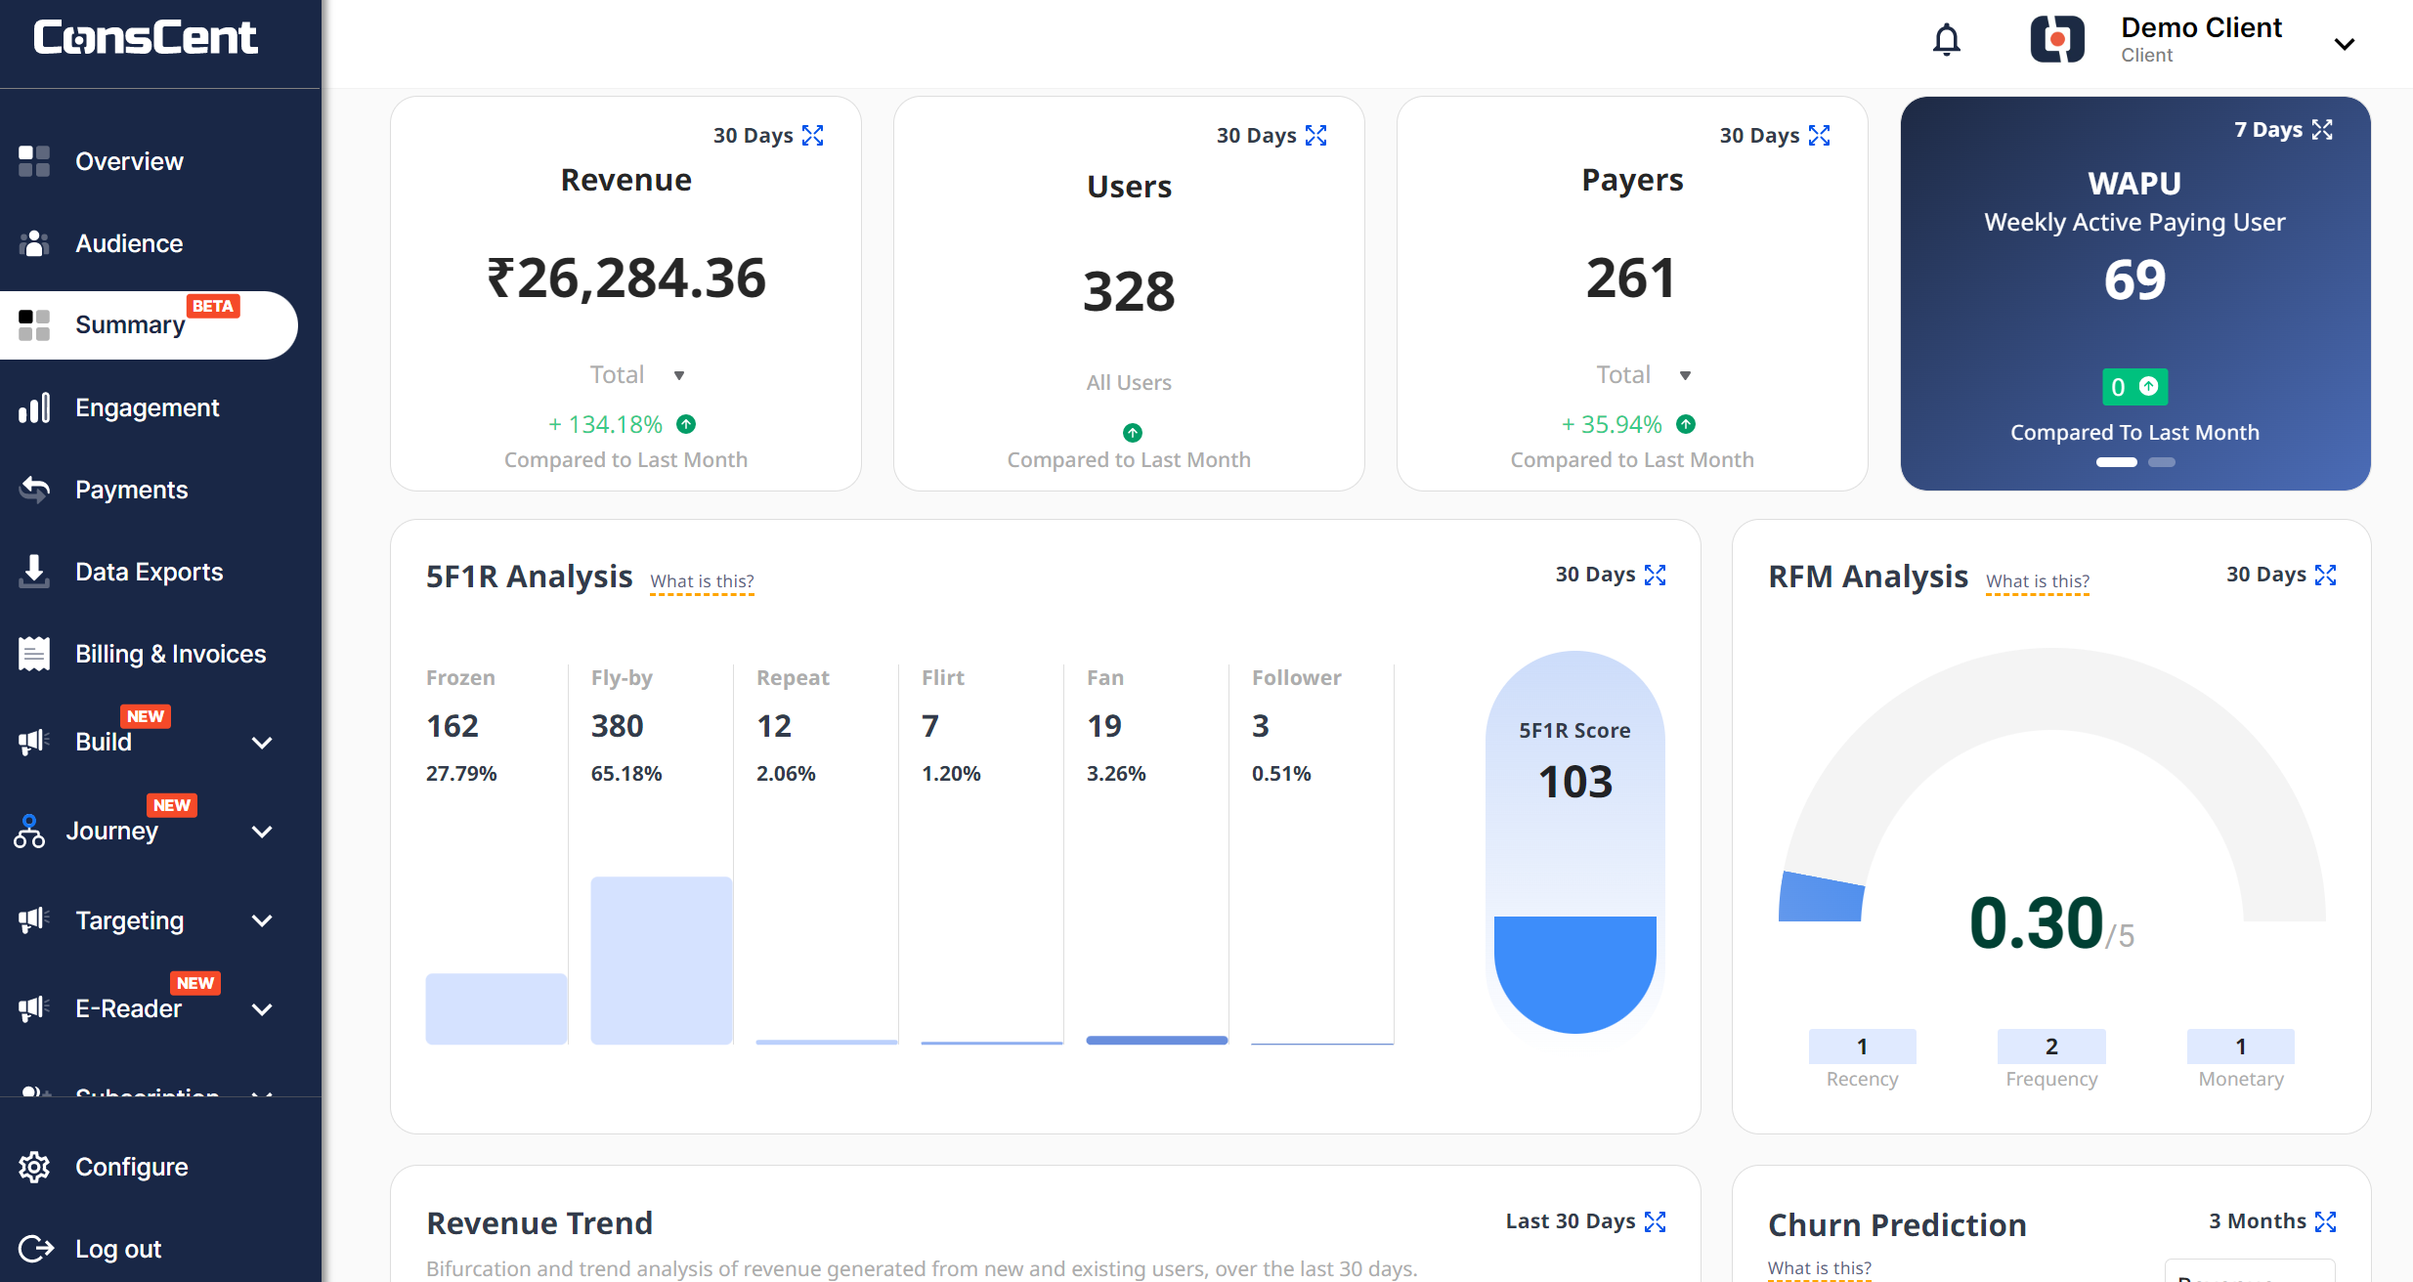Screen dimensions: 2413x1282
Task: Click the Audience people icon
Action: point(34,243)
